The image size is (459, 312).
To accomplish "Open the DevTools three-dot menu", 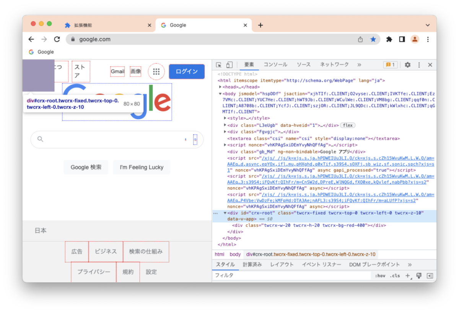I will [x=419, y=65].
